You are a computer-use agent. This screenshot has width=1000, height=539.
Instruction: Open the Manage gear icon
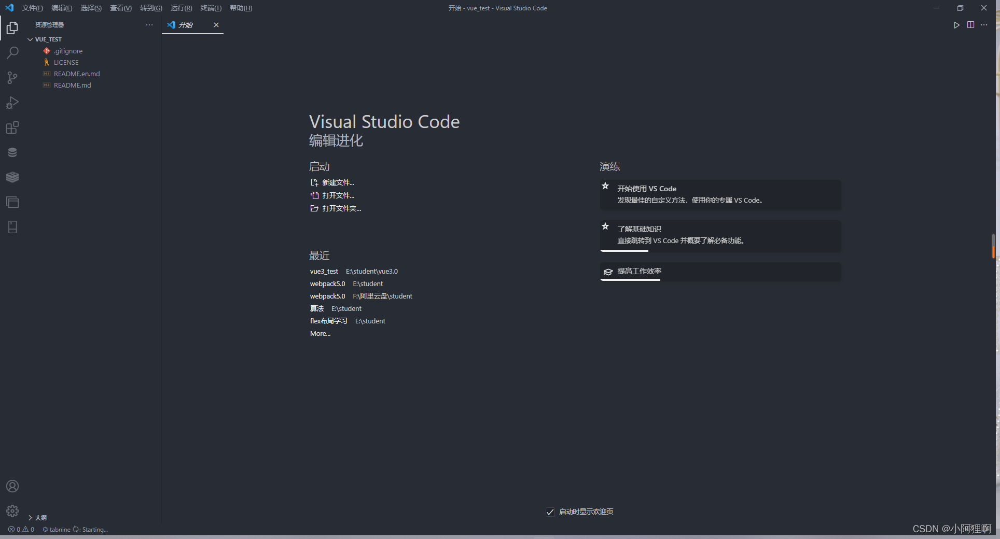[12, 511]
